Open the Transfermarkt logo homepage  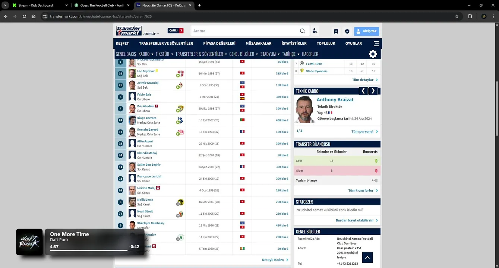129,31
